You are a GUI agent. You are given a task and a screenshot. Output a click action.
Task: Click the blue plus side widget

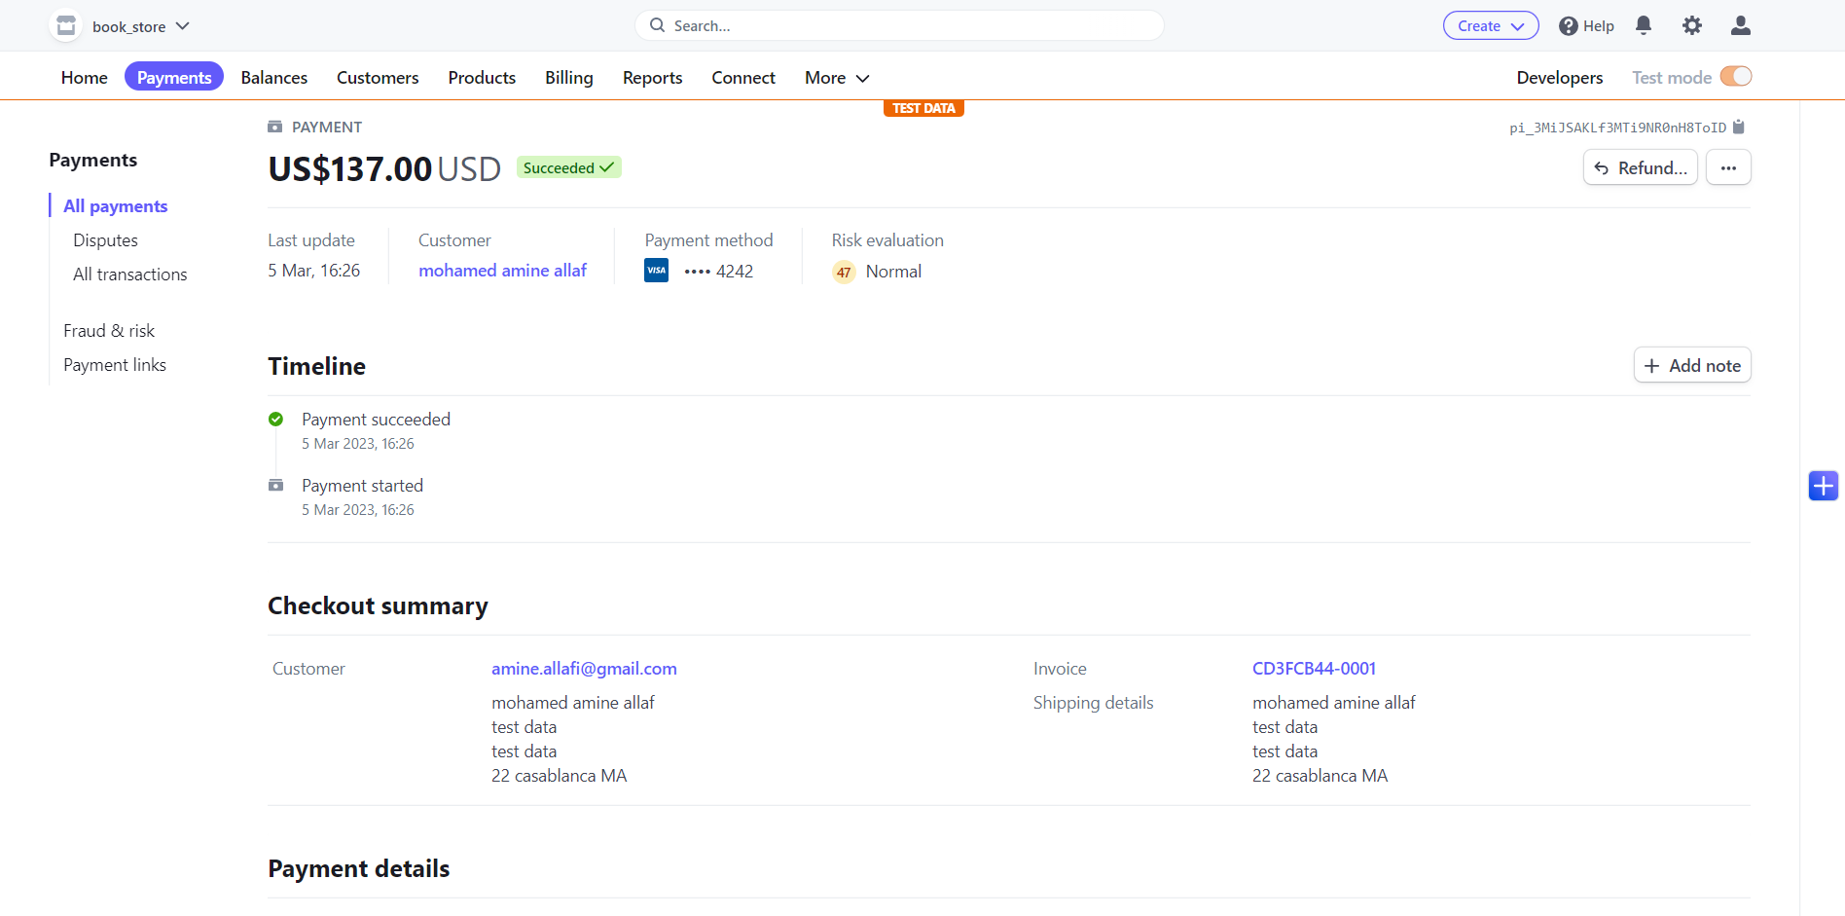[1824, 485]
